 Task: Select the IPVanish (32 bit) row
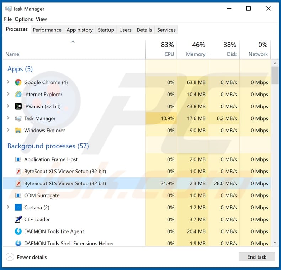[137, 106]
